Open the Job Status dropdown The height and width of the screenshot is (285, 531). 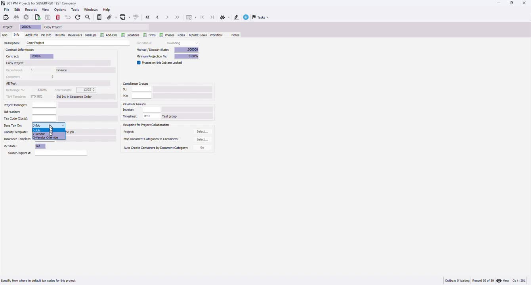pyautogui.click(x=196, y=43)
